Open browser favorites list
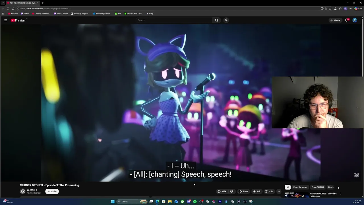 pyautogui.click(x=340, y=9)
